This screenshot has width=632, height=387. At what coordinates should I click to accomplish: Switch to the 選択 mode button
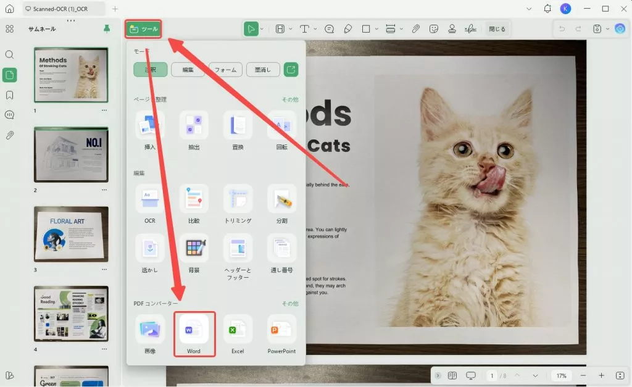click(x=151, y=70)
